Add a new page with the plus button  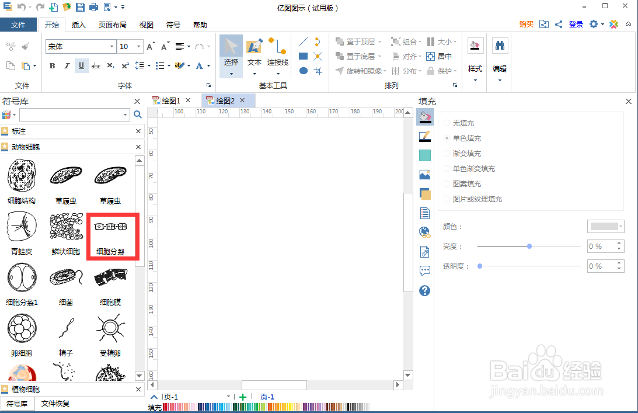tap(242, 396)
